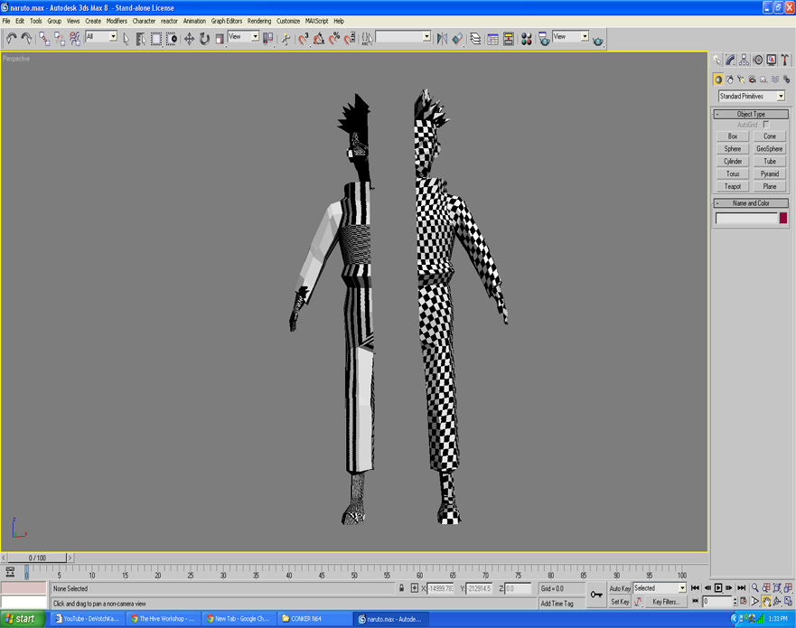Click the Align tool icon

tap(457, 39)
